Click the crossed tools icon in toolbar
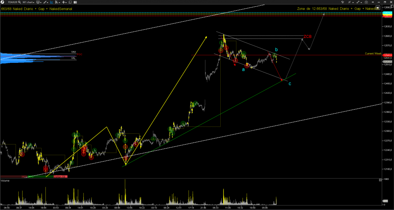The height and width of the screenshot is (210, 394). 350,2
